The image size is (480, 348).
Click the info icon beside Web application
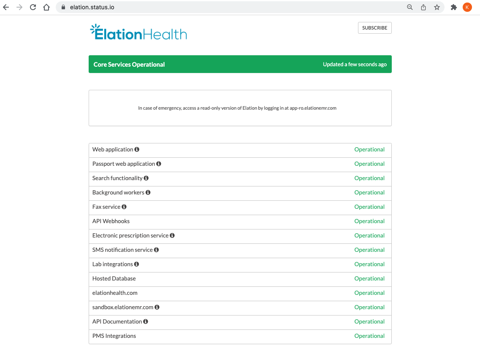[x=136, y=149]
